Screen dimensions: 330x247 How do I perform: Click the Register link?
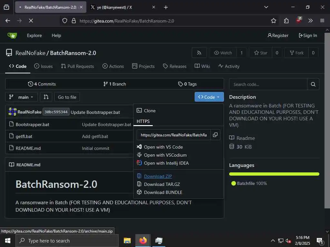coord(278,35)
